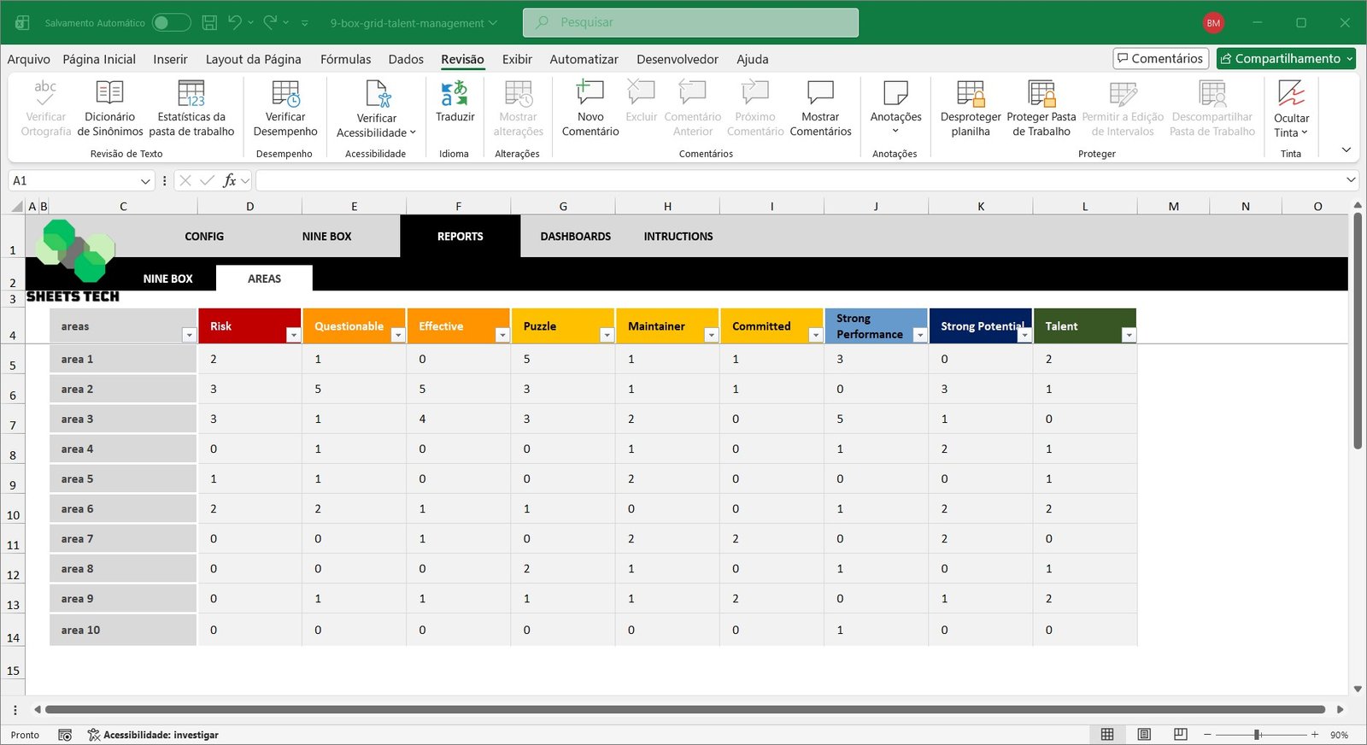The image size is (1367, 745).
Task: Click Mostrar Comentários icon
Action: tap(820, 91)
